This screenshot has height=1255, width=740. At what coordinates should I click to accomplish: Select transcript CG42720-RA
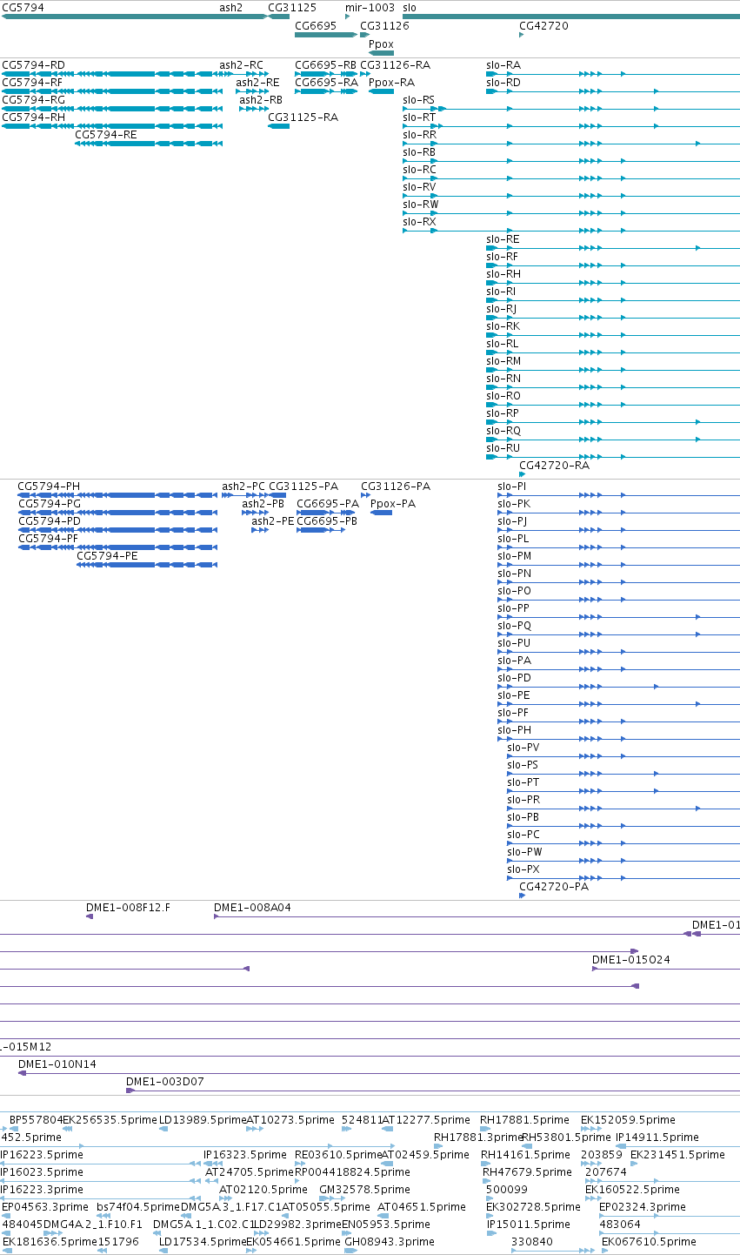click(555, 466)
